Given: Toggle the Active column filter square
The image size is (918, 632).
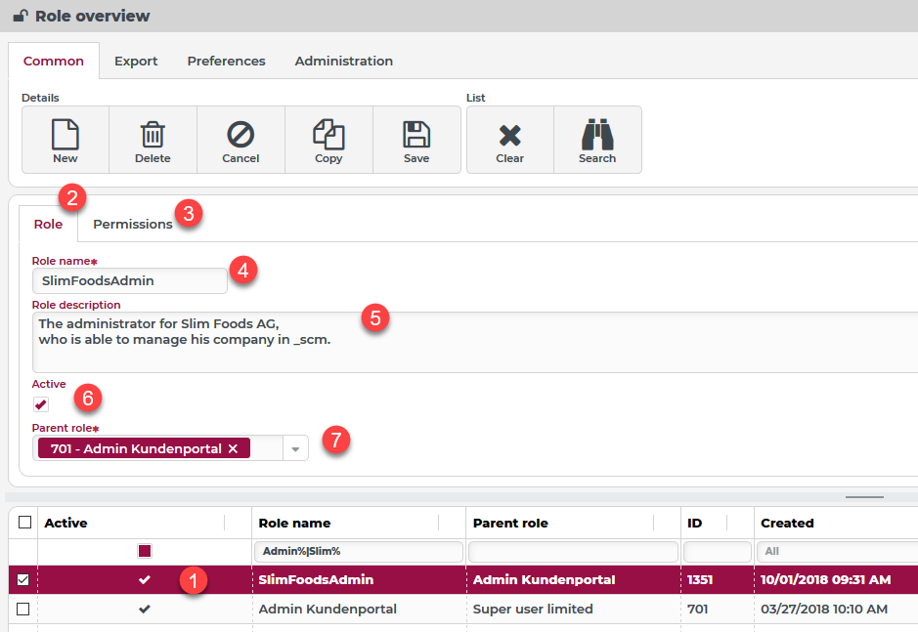Looking at the screenshot, I should pos(145,552).
